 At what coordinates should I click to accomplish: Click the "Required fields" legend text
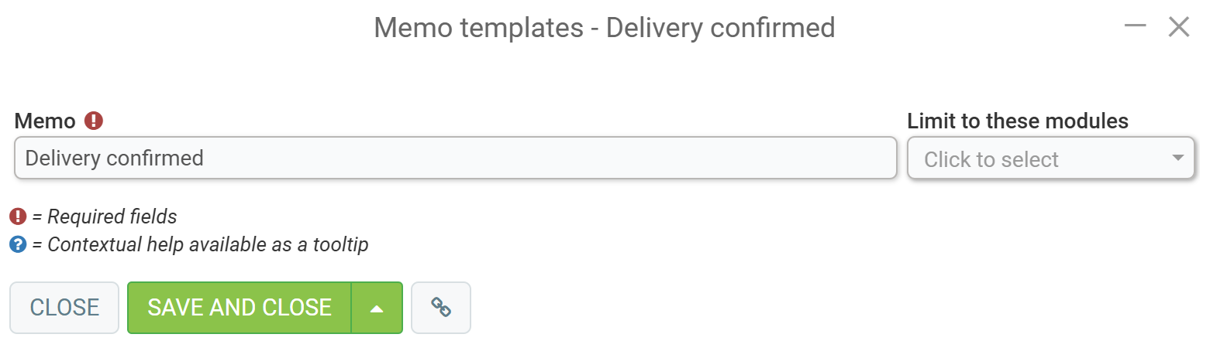coord(112,217)
